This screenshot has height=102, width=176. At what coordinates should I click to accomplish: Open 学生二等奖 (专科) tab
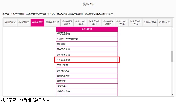point(122,23)
